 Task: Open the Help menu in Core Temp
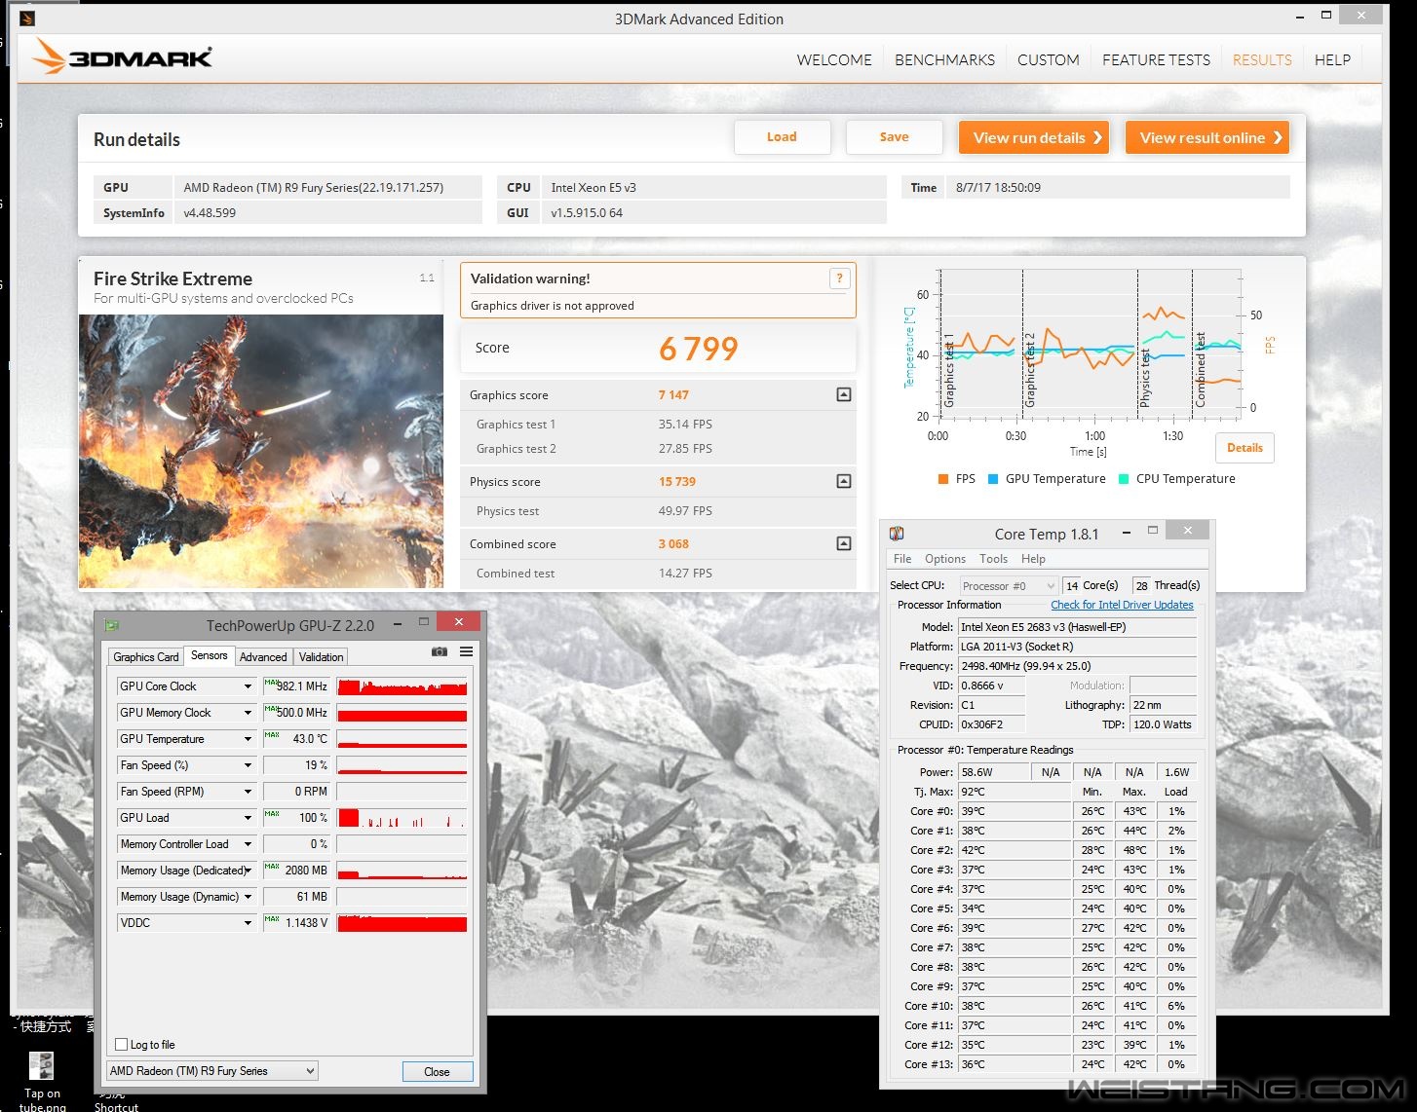tap(1033, 559)
